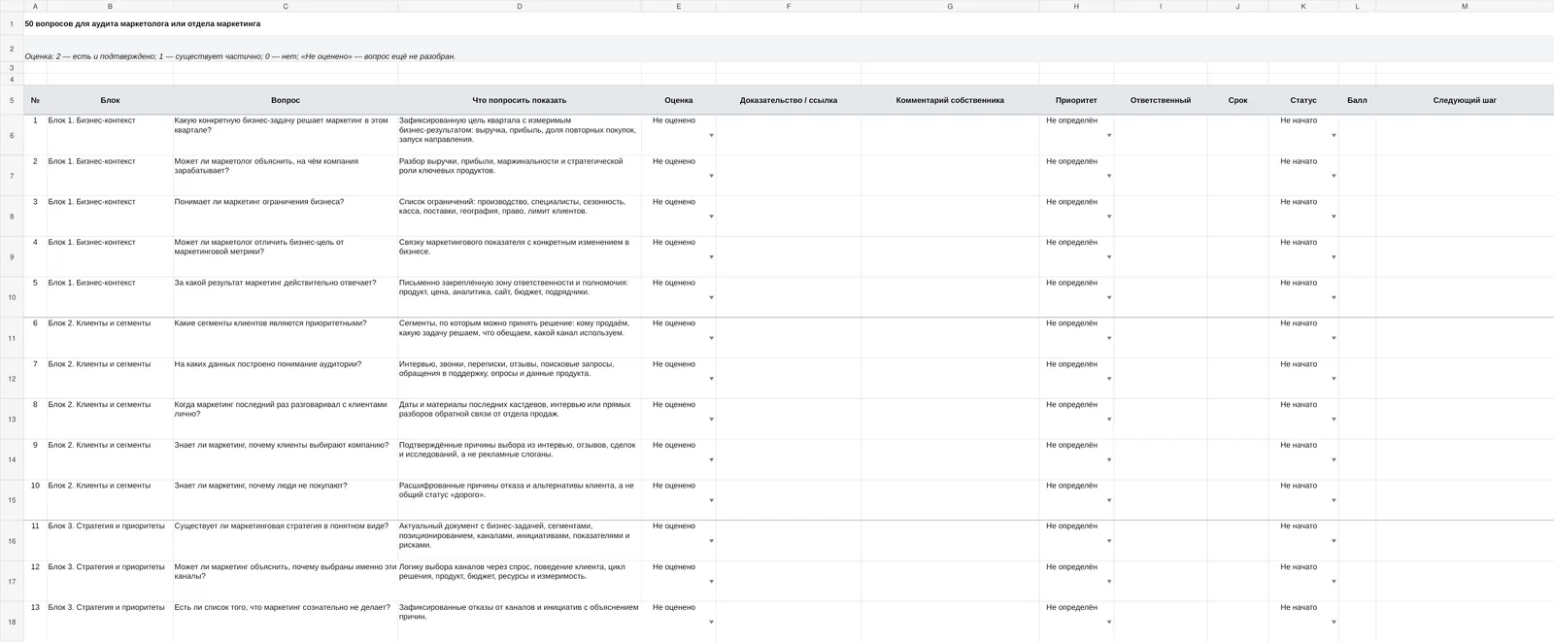Click question 'За какой результат маркетинг действительно отвечает?'
The image size is (1554, 642).
pyautogui.click(x=275, y=283)
